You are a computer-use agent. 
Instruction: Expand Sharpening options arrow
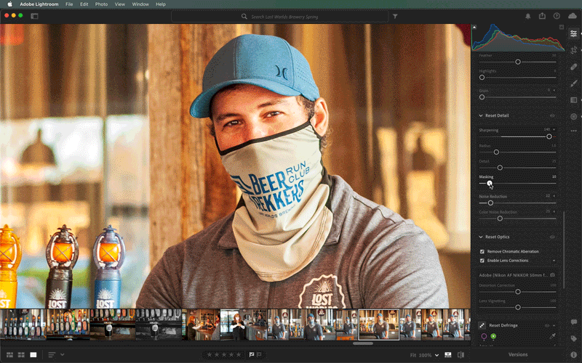coord(554,130)
